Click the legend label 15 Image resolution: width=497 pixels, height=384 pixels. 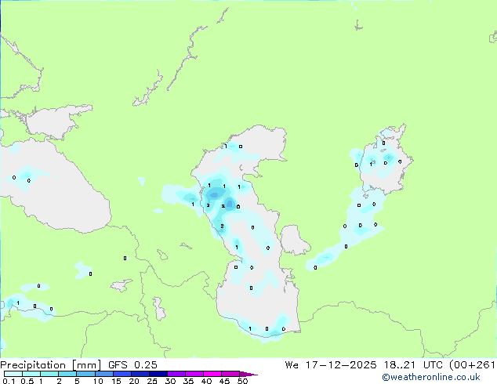click(x=116, y=381)
